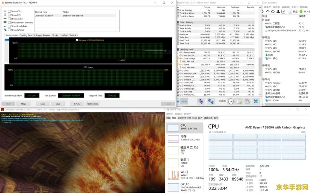The width and height of the screenshot is (310, 193).
Task: Select GPU 0 in Task Manager sidebar
Action: pos(184,187)
